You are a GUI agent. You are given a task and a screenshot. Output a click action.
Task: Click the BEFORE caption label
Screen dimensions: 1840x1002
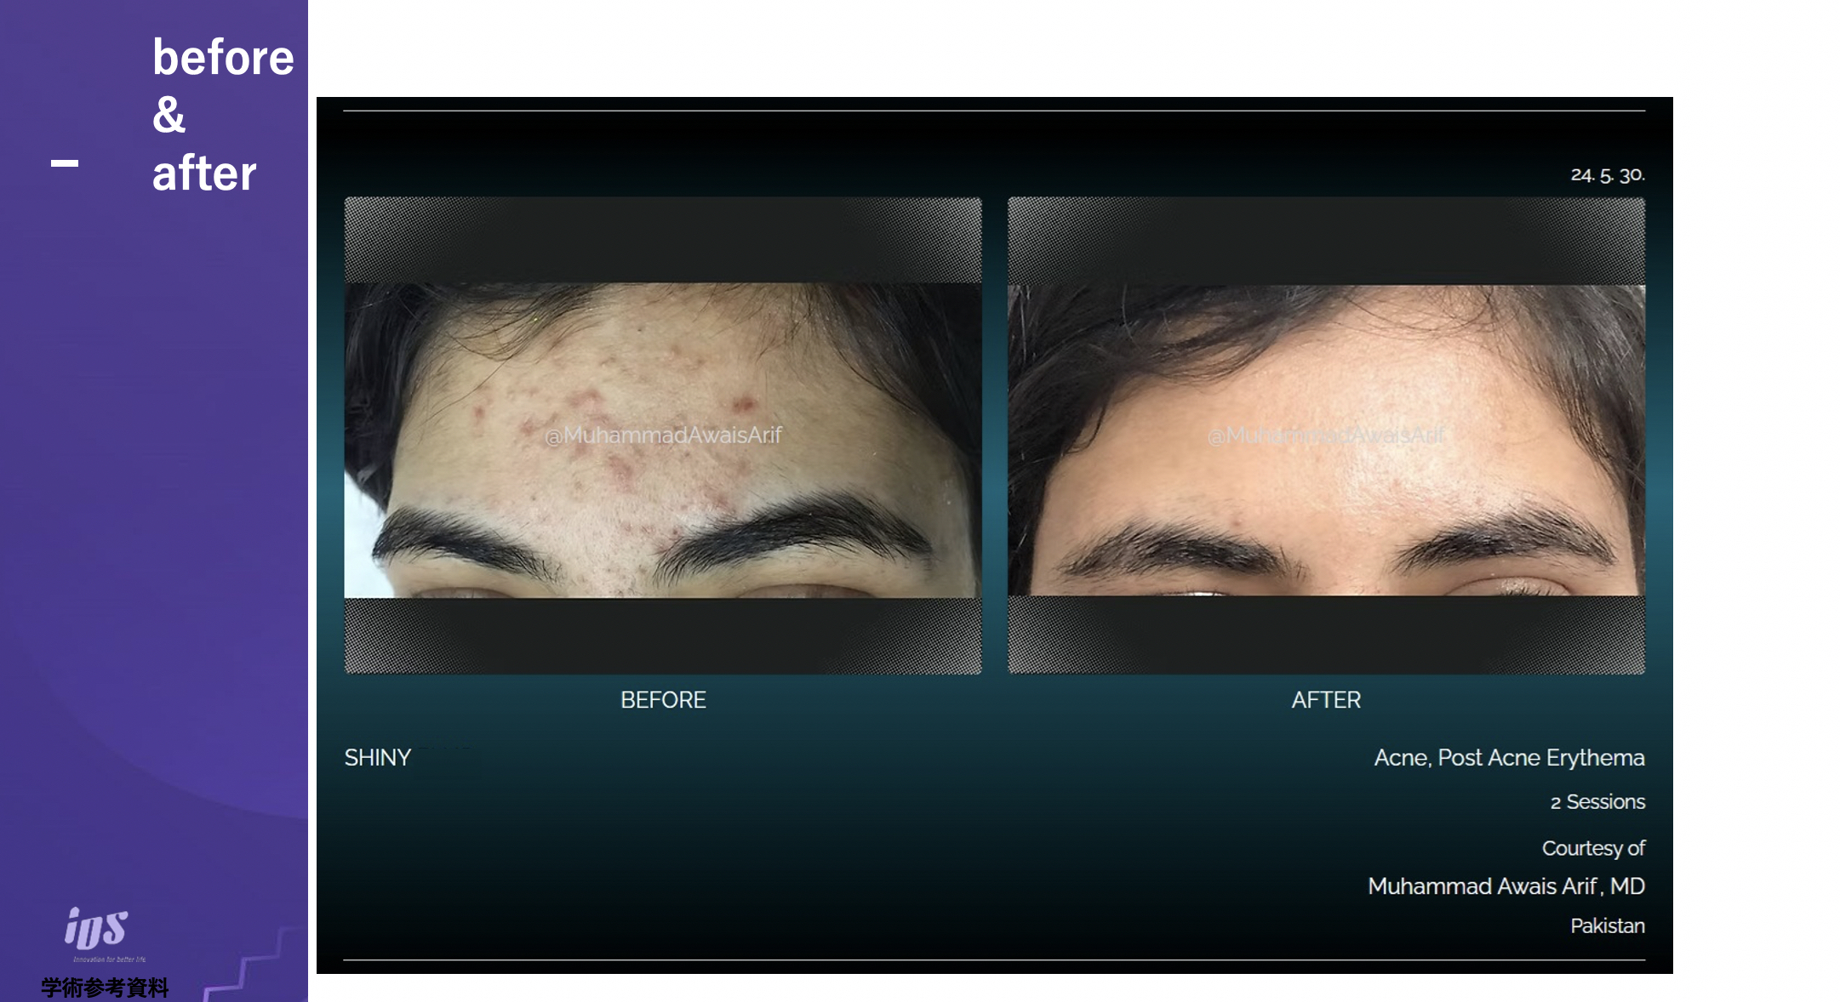[663, 700]
